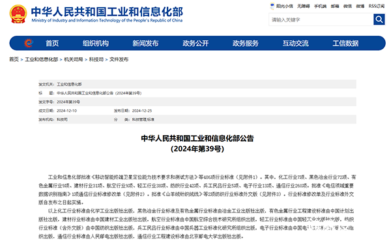
Task: Click the announcement heading 中华人民共和国工业和信息化部公告
Action: 197,138
